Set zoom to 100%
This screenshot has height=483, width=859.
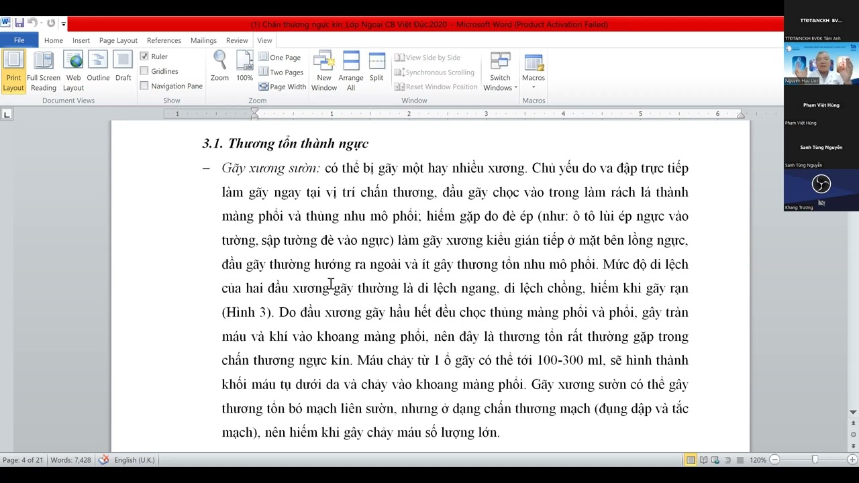click(x=244, y=67)
